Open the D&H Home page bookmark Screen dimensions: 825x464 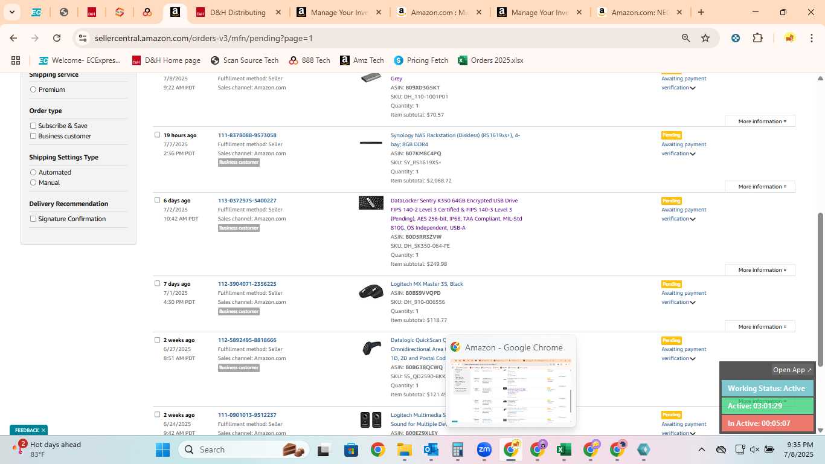tap(166, 60)
